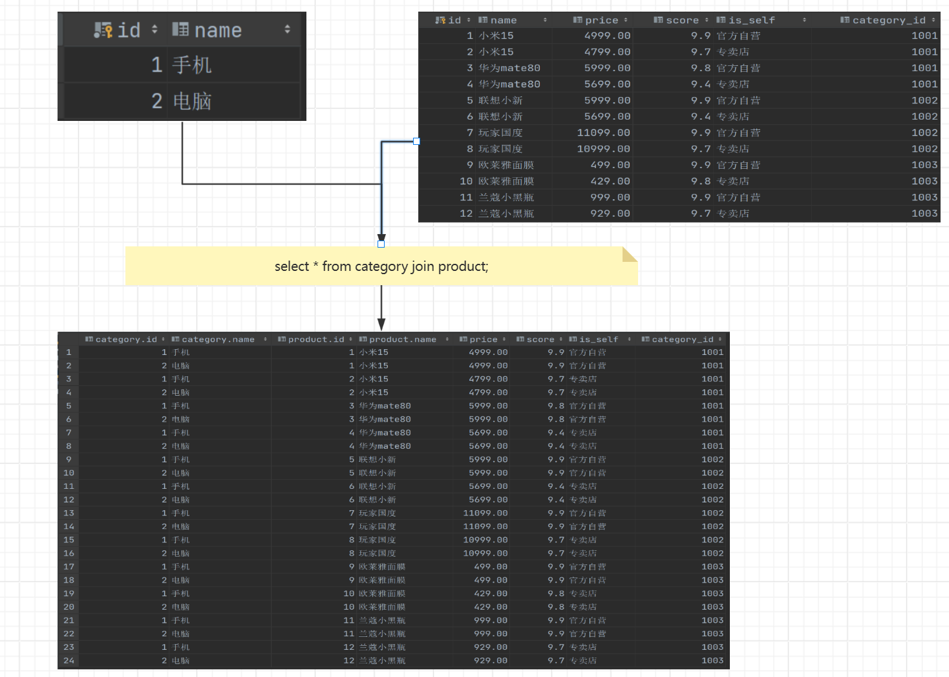Click the 429.00 price cell in product table
The width and height of the screenshot is (949, 677).
(593, 181)
